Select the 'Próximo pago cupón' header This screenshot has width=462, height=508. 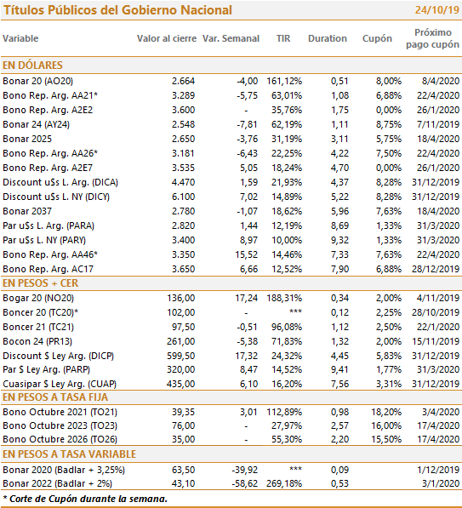[433, 38]
